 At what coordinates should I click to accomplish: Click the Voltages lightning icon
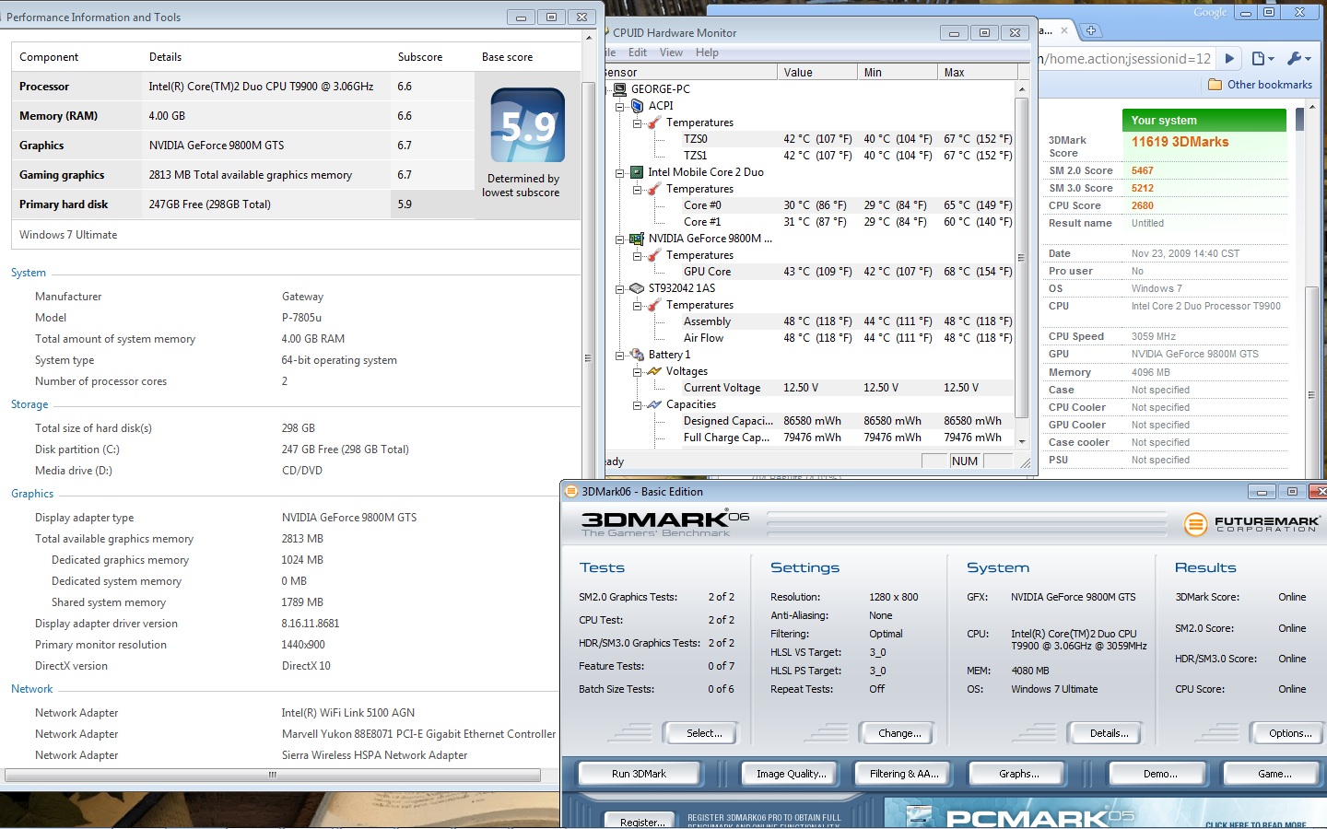(654, 371)
